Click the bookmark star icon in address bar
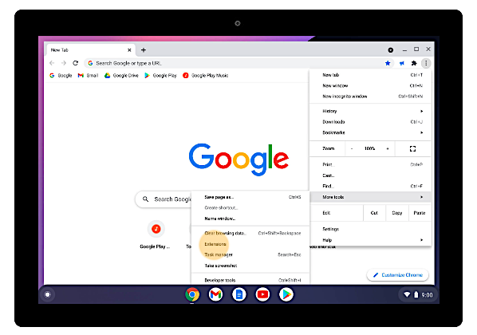Screen dimensions: 477x335 coord(388,63)
